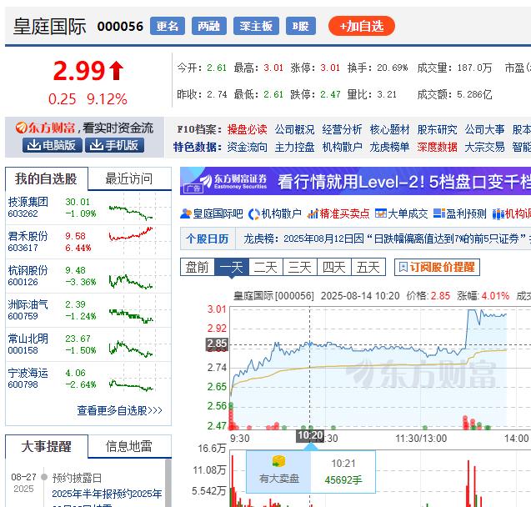This screenshot has height=507, width=531.
Task: Add stock via +加自选 button
Action: tap(362, 26)
